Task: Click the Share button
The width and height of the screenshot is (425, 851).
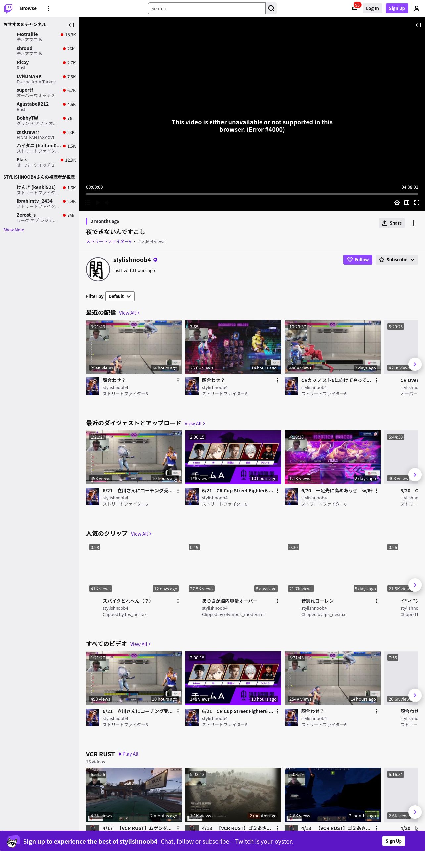Action: coord(392,223)
